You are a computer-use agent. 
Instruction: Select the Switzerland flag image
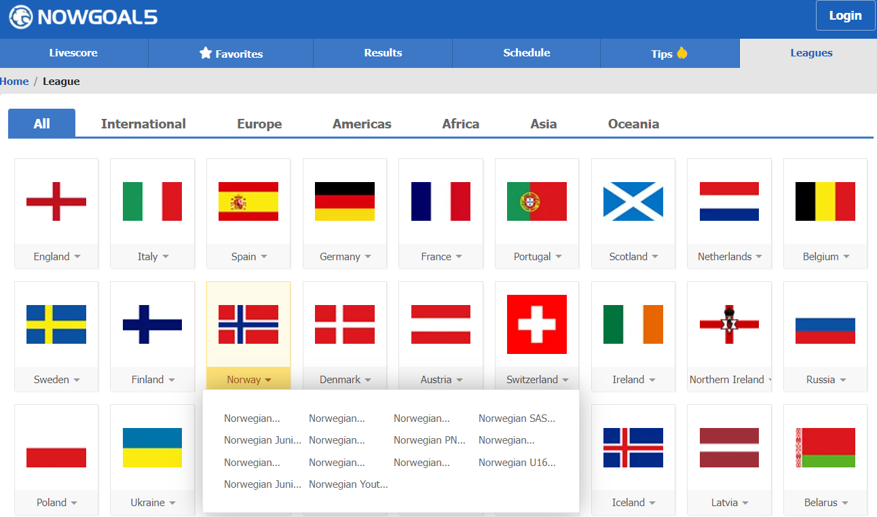536,324
